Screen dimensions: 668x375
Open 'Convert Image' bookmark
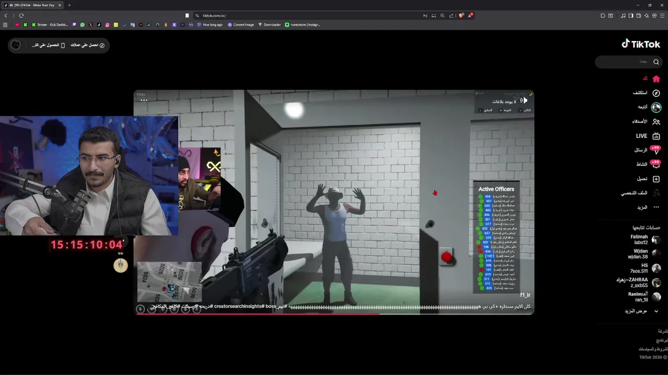click(241, 24)
